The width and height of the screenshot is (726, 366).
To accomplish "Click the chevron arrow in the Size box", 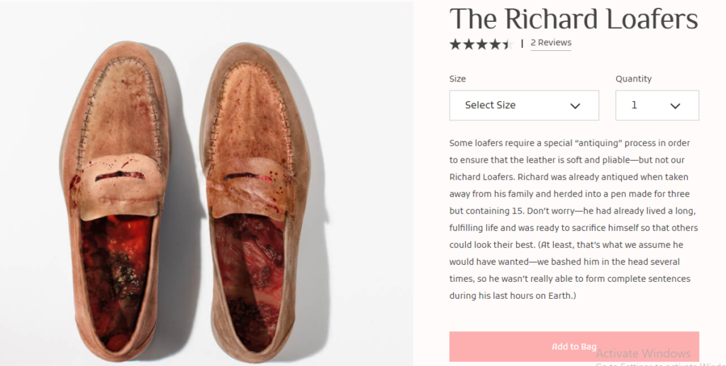I will [575, 106].
